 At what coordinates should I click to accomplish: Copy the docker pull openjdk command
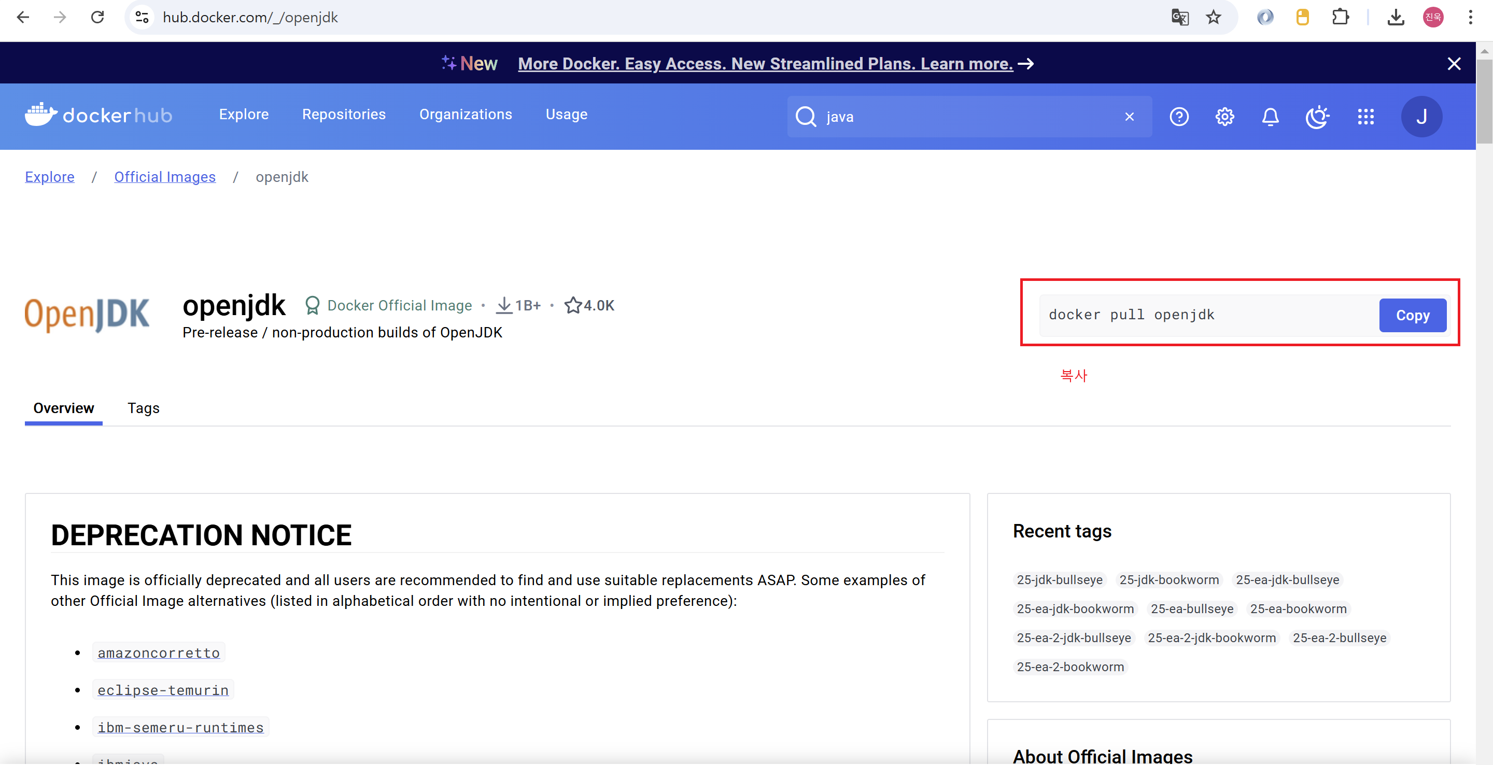1412,315
